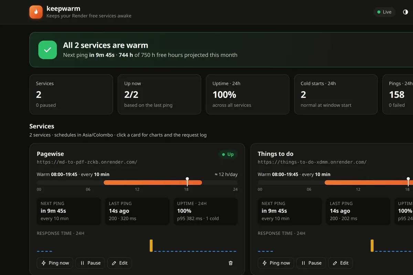The width and height of the screenshot is (413, 275).
Task: Edit the Pagewise service
Action: (x=120, y=263)
